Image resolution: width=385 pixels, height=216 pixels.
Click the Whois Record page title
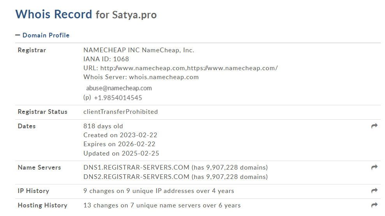[53, 14]
